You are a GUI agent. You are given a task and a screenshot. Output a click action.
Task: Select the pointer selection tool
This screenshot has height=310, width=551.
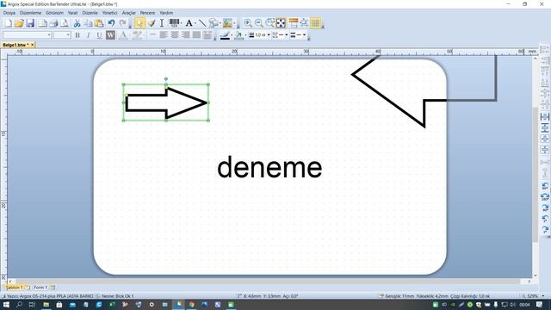click(x=139, y=23)
